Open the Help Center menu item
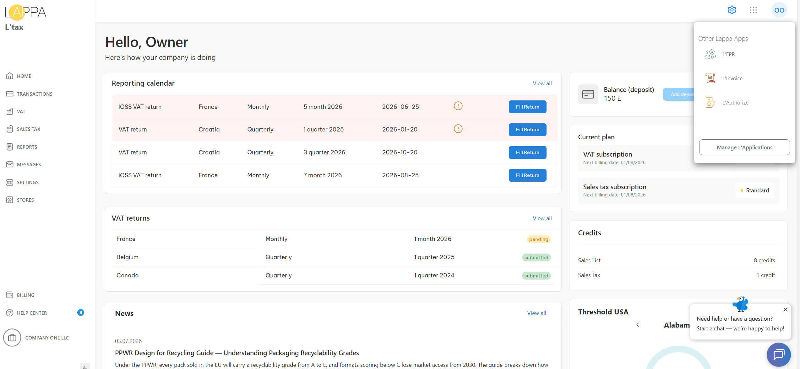Image resolution: width=800 pixels, height=369 pixels. pos(27,313)
